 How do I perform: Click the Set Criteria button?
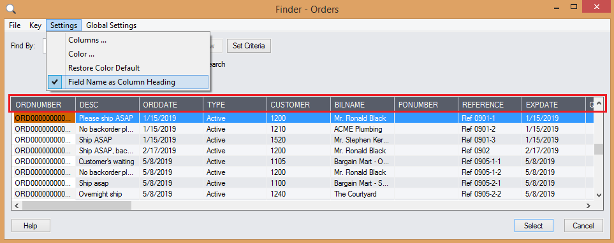pyautogui.click(x=249, y=46)
